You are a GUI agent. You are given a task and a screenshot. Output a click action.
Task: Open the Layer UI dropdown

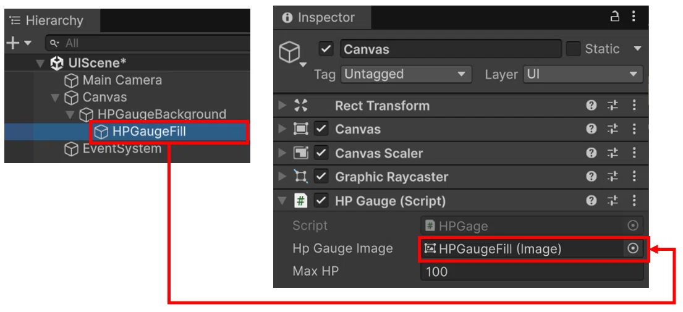tap(583, 74)
